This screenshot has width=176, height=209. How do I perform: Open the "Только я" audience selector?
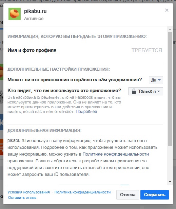tap(145, 91)
